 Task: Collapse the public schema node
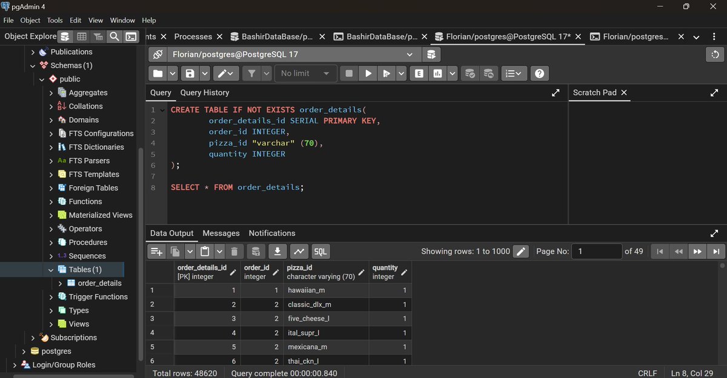[x=42, y=79]
